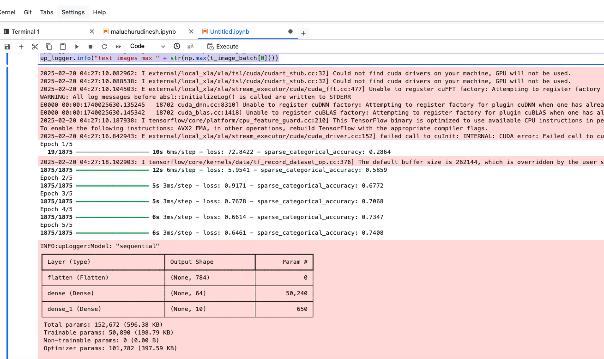Click the terminal icon on Terminal 1 tab
604x359 pixels.
point(6,31)
